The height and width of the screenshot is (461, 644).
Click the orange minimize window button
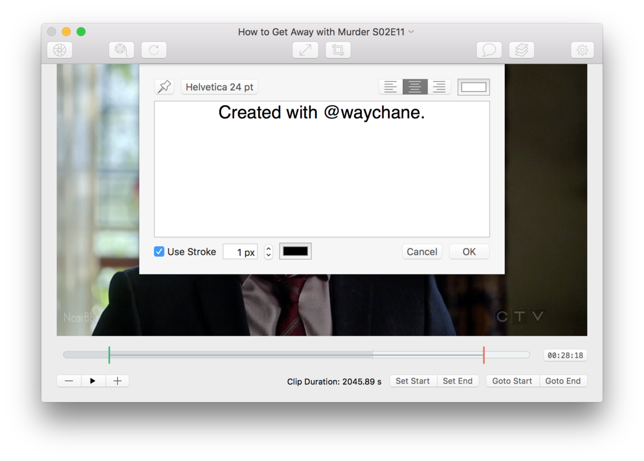pos(66,32)
